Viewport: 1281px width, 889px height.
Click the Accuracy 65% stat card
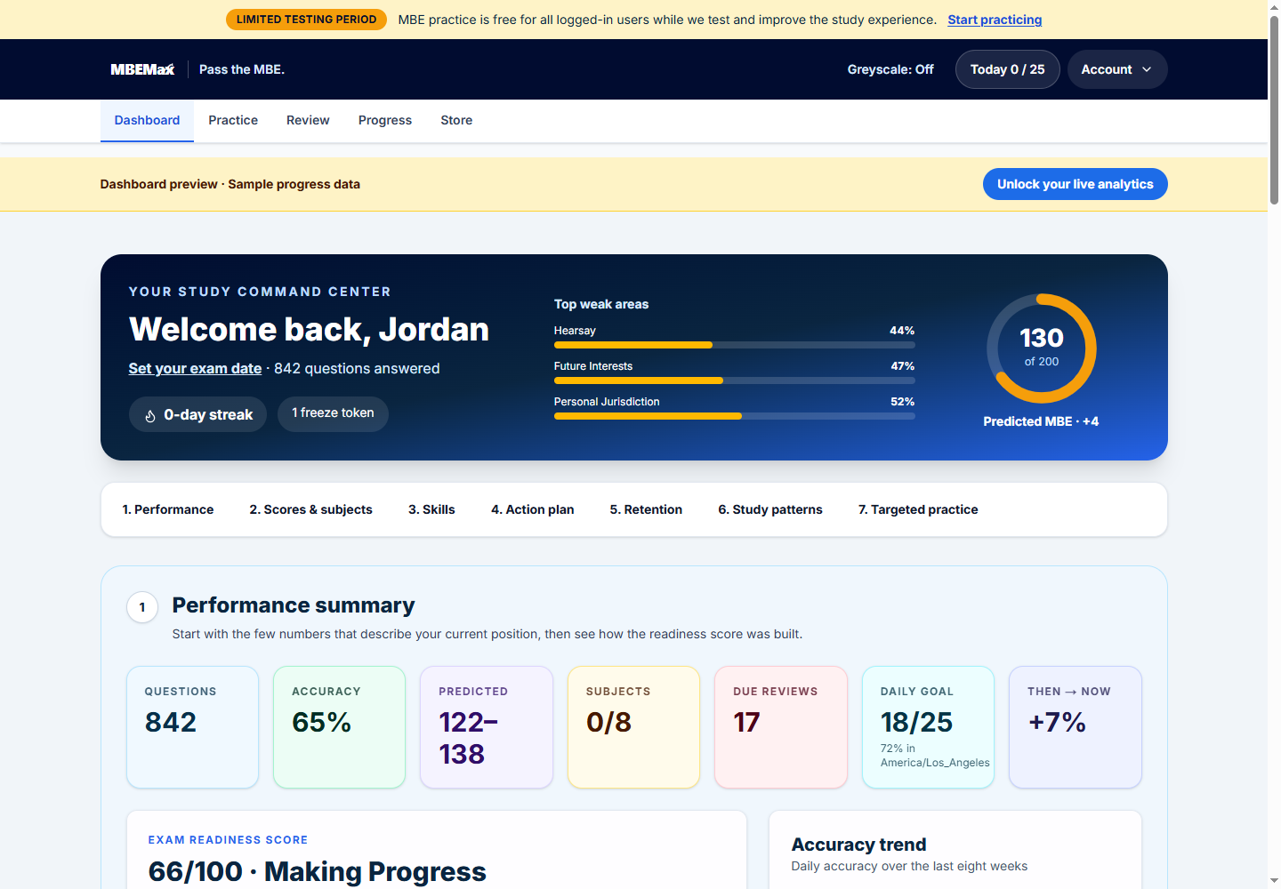click(x=340, y=727)
